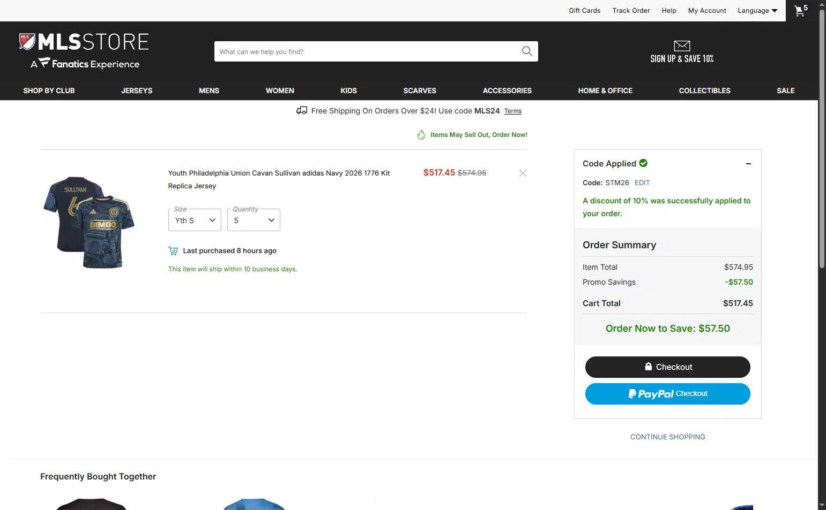
Task: Click the green Code Applied checkmark
Action: 643,163
